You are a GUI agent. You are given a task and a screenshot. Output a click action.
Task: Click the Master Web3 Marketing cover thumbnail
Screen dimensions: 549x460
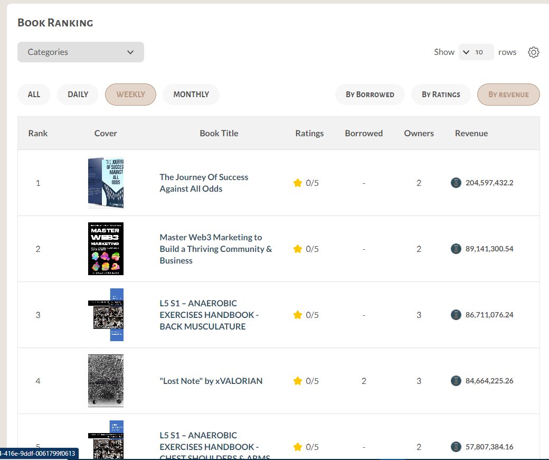[106, 249]
